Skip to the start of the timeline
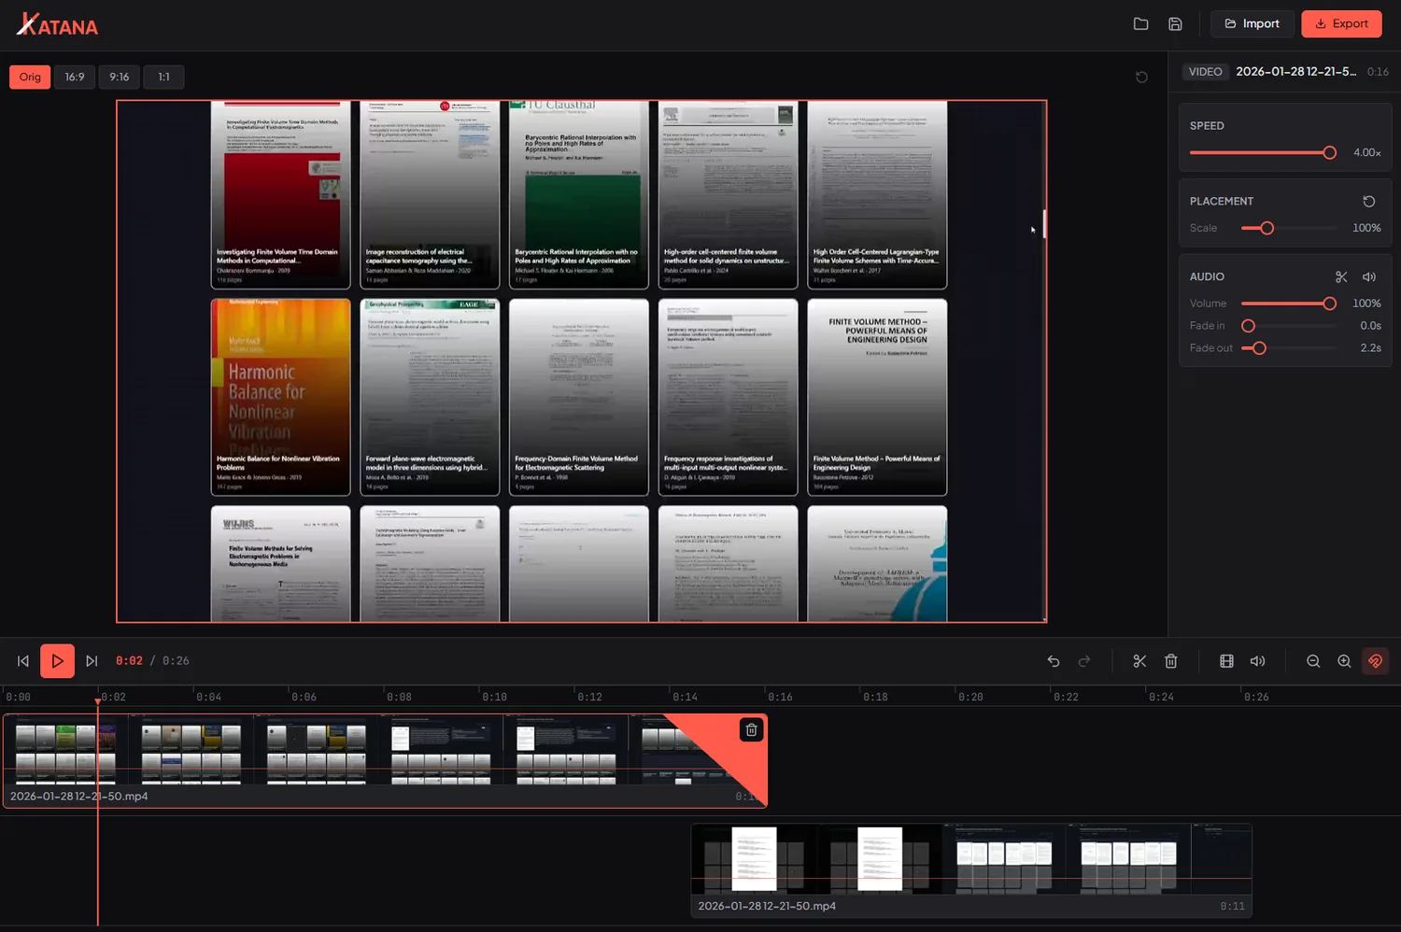 (x=23, y=661)
